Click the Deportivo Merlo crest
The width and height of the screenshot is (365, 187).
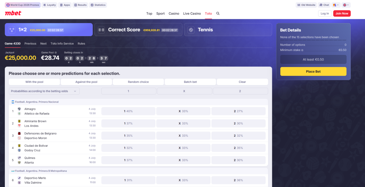click(x=19, y=178)
